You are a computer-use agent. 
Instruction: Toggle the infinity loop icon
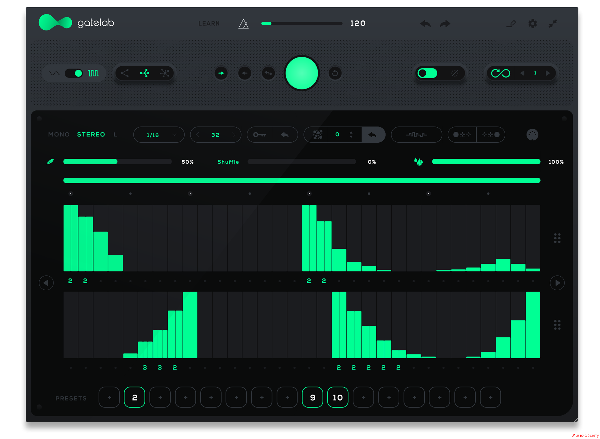coord(500,73)
